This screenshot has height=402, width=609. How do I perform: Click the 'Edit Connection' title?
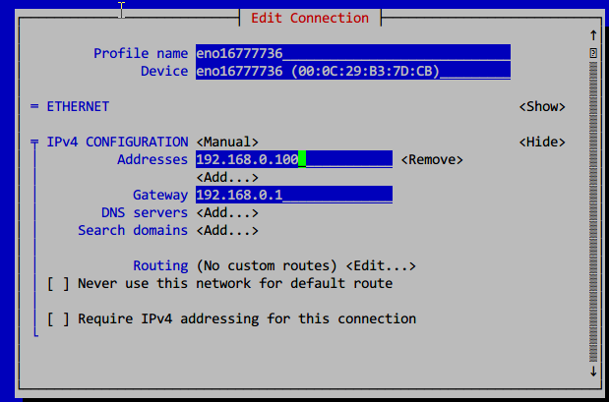pyautogui.click(x=310, y=18)
